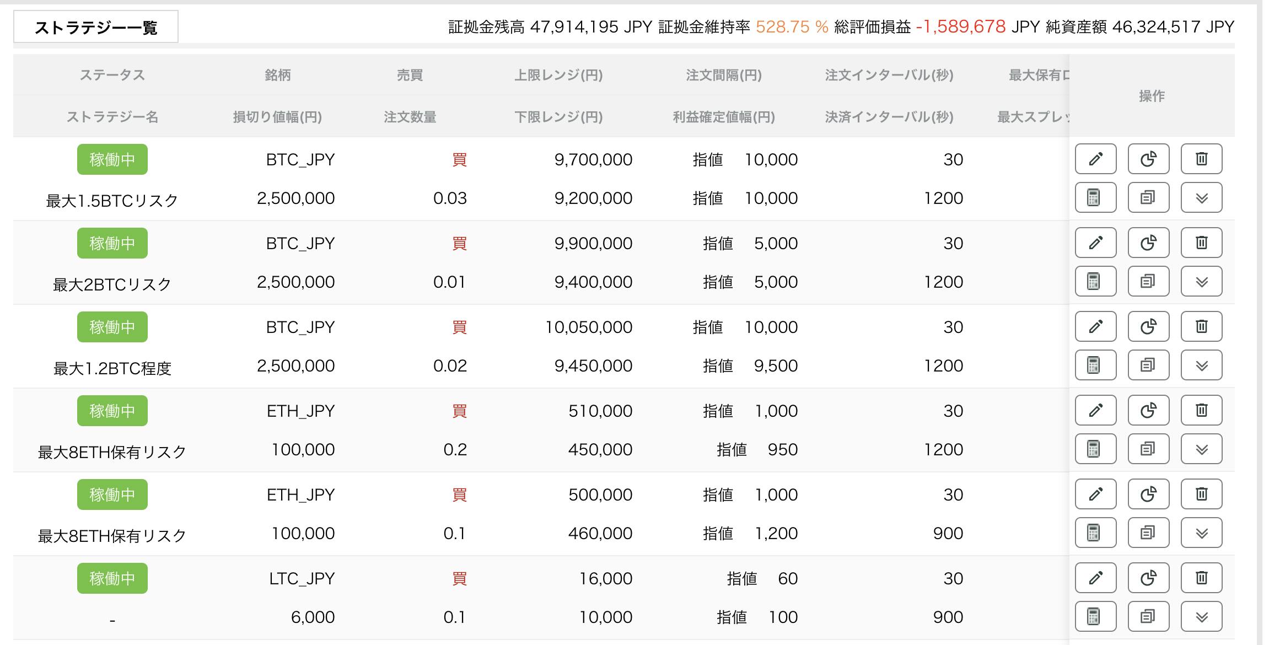The width and height of the screenshot is (1269, 645).
Task: Toggle the 稼働中 status of 最大1.5BTCリスク
Action: tap(112, 159)
